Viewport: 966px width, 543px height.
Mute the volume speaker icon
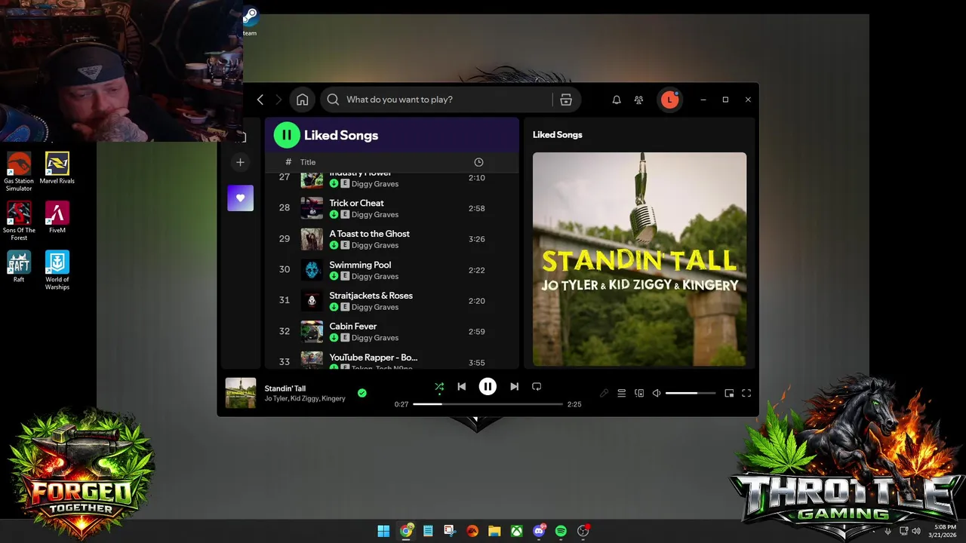pyautogui.click(x=657, y=393)
